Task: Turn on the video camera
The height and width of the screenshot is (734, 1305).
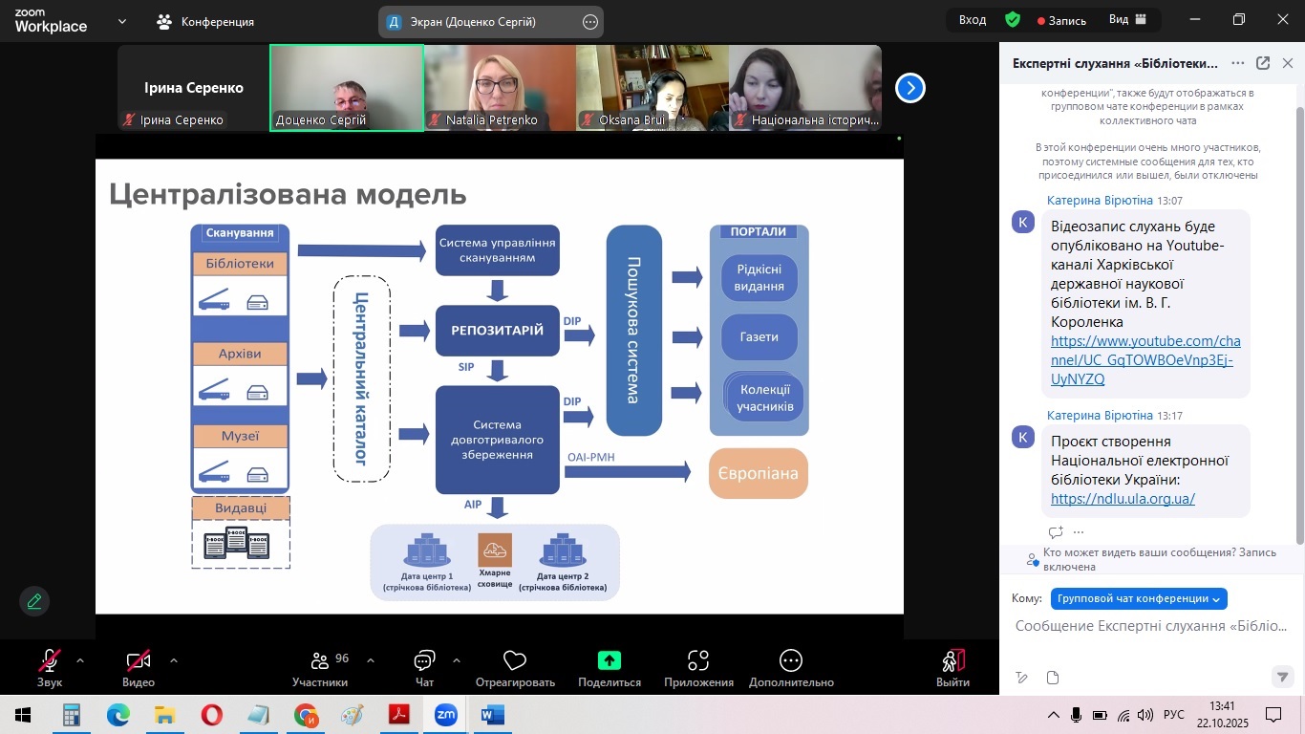Action: pos(139,660)
